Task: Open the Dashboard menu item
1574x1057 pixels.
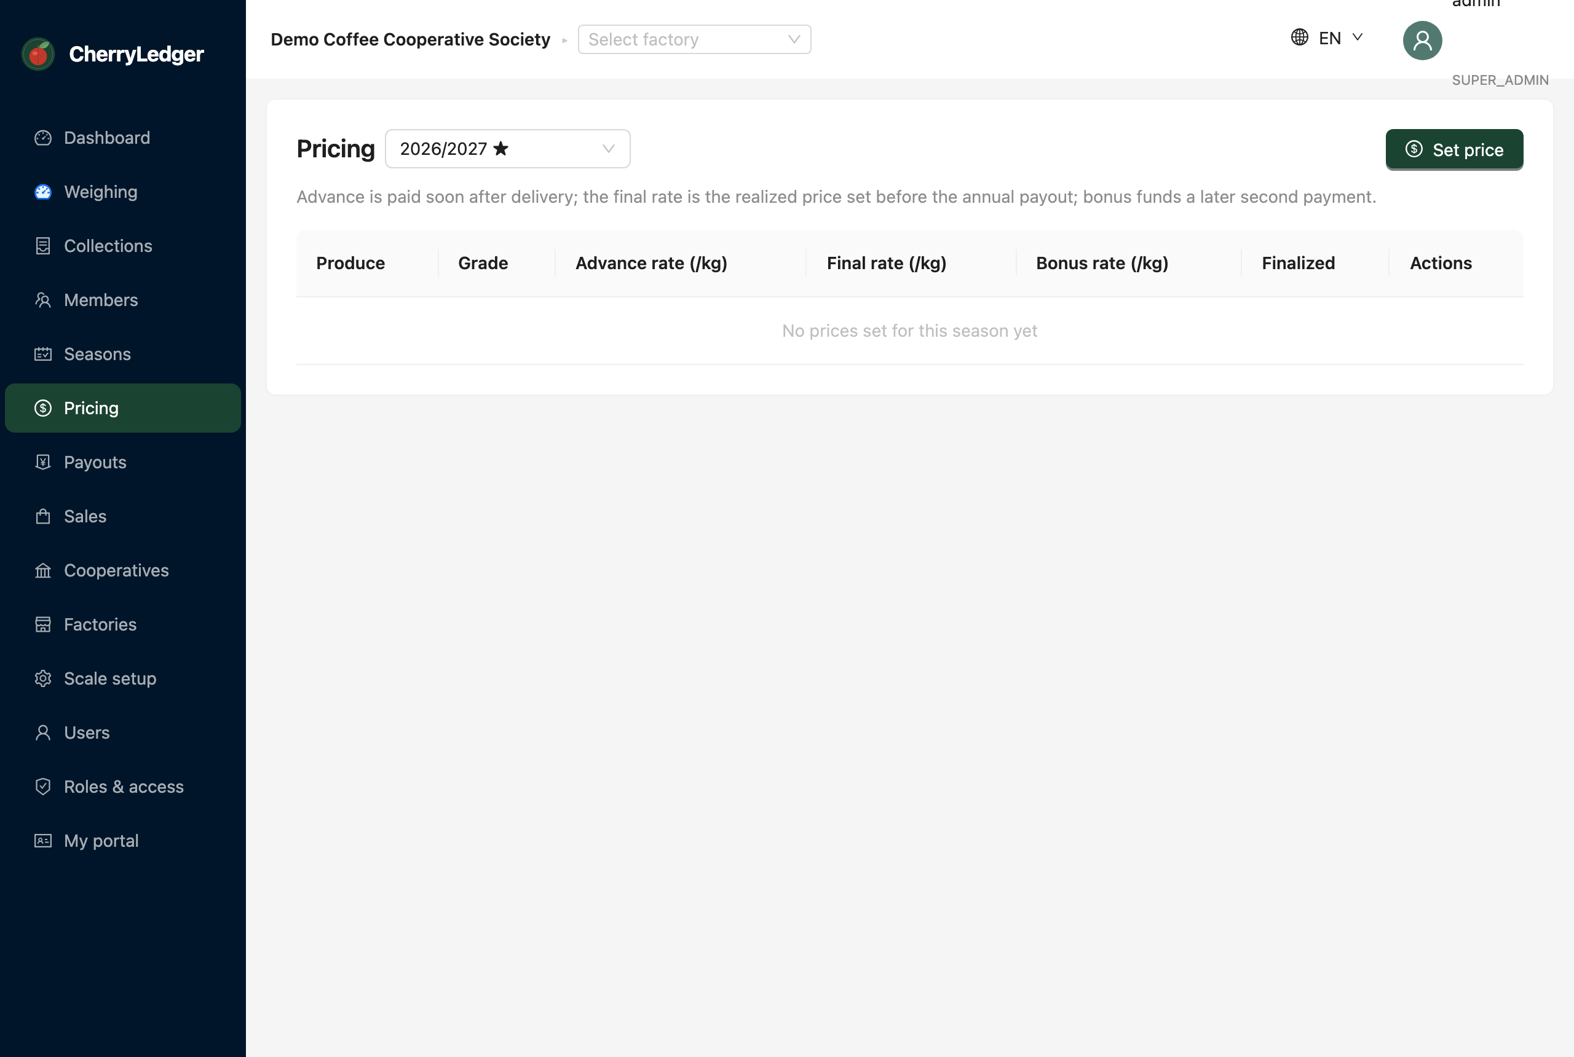Action: [x=123, y=138]
